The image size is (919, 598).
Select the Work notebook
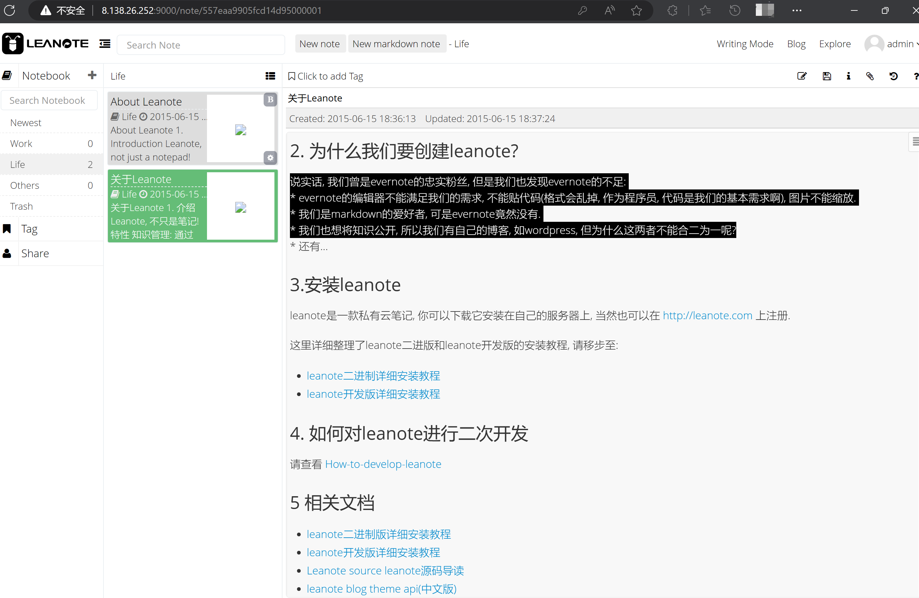[51, 143]
